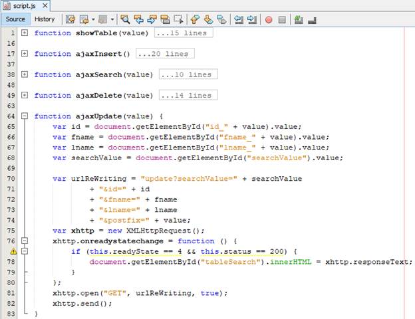Toggle the Highlight Search icon
This screenshot has width=415, height=319.
(165, 19)
